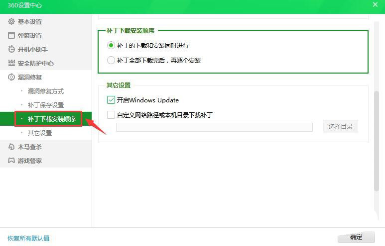Screen dimensions: 385x246
Task: Close the 360设置中心 window
Action: pyautogui.click(x=375, y=4)
